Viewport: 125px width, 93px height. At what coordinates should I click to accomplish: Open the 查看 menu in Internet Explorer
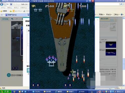16,8
